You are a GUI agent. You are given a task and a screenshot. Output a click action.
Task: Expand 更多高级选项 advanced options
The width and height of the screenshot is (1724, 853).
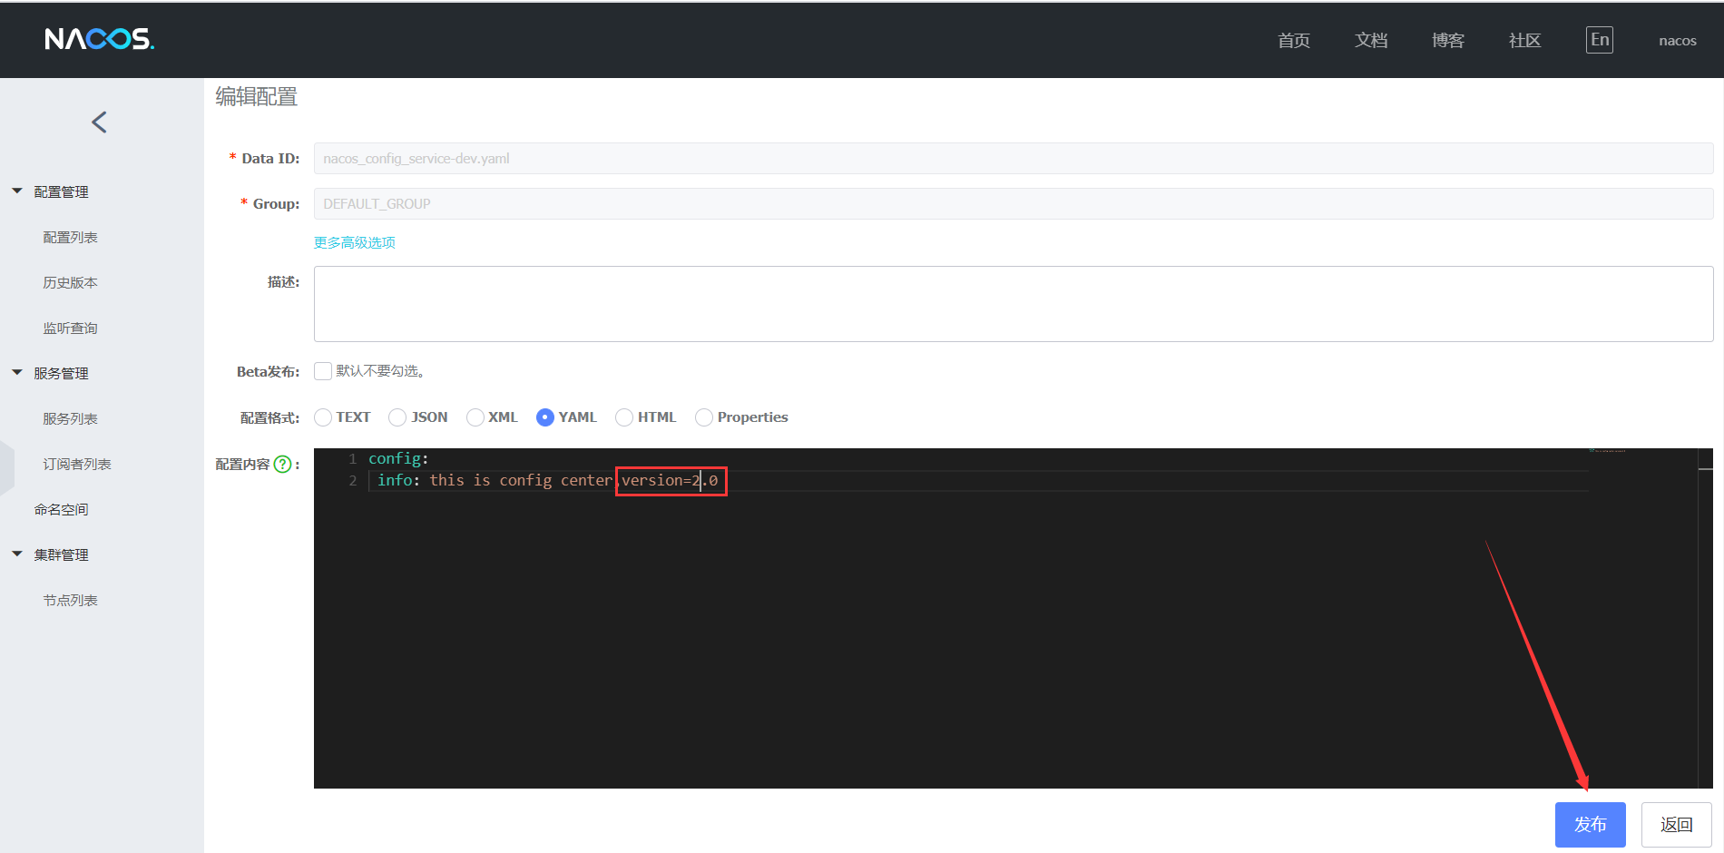[x=355, y=242]
